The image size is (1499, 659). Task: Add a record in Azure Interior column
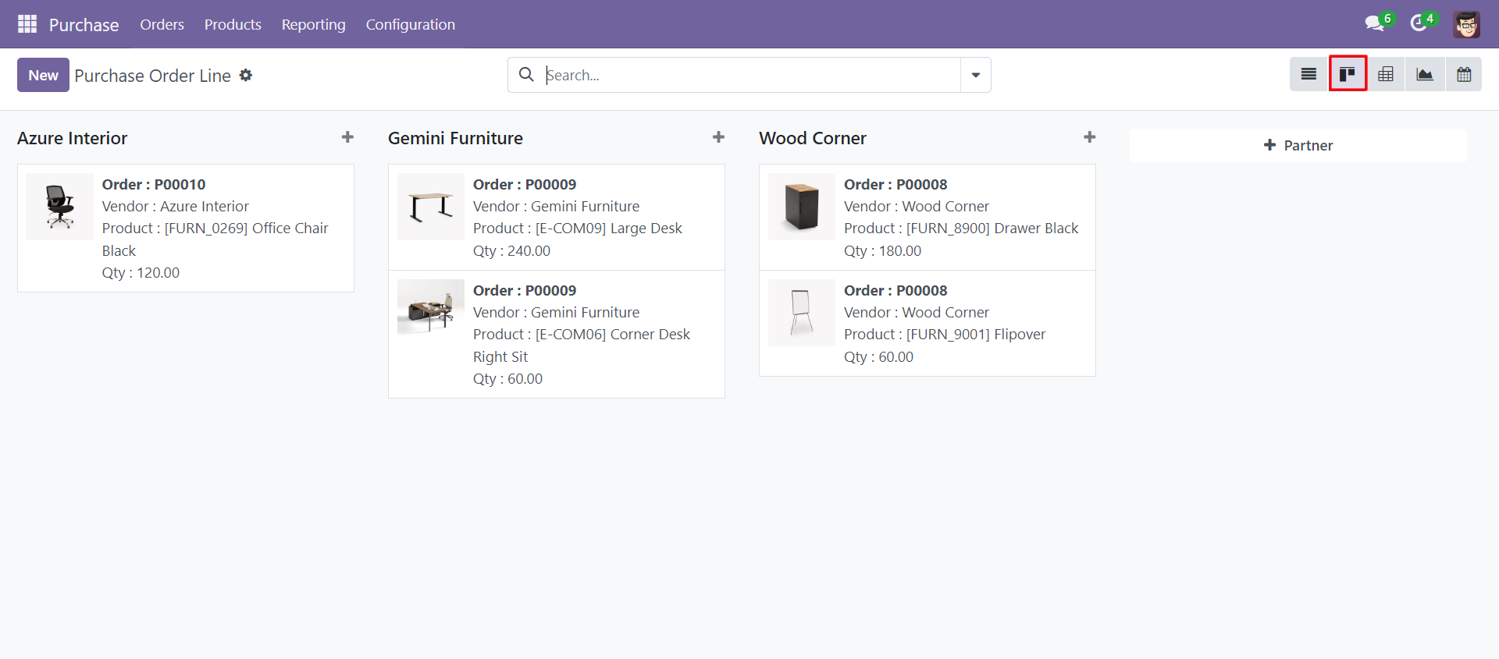point(347,137)
